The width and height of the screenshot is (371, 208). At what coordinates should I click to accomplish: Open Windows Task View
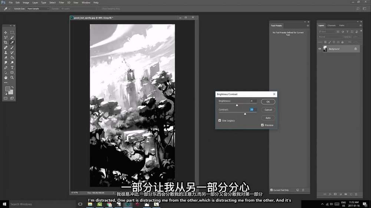click(80, 204)
